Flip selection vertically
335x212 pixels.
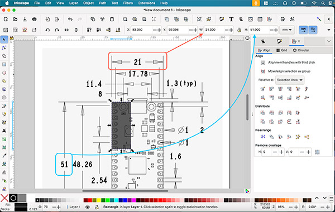[76, 30]
